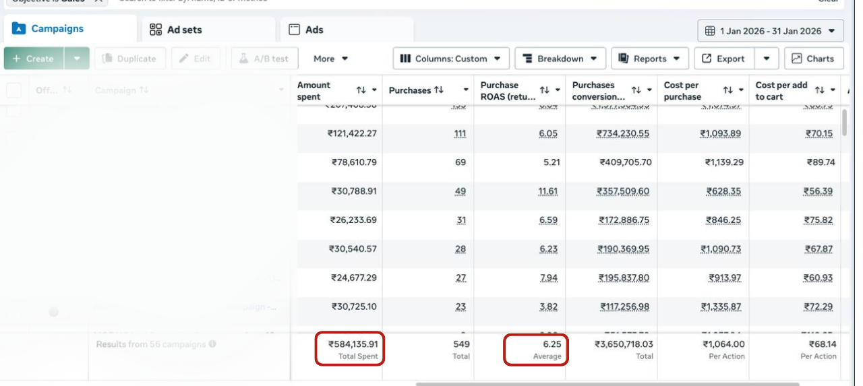Open the date range 1 Jan 2026 dropdown

click(771, 31)
